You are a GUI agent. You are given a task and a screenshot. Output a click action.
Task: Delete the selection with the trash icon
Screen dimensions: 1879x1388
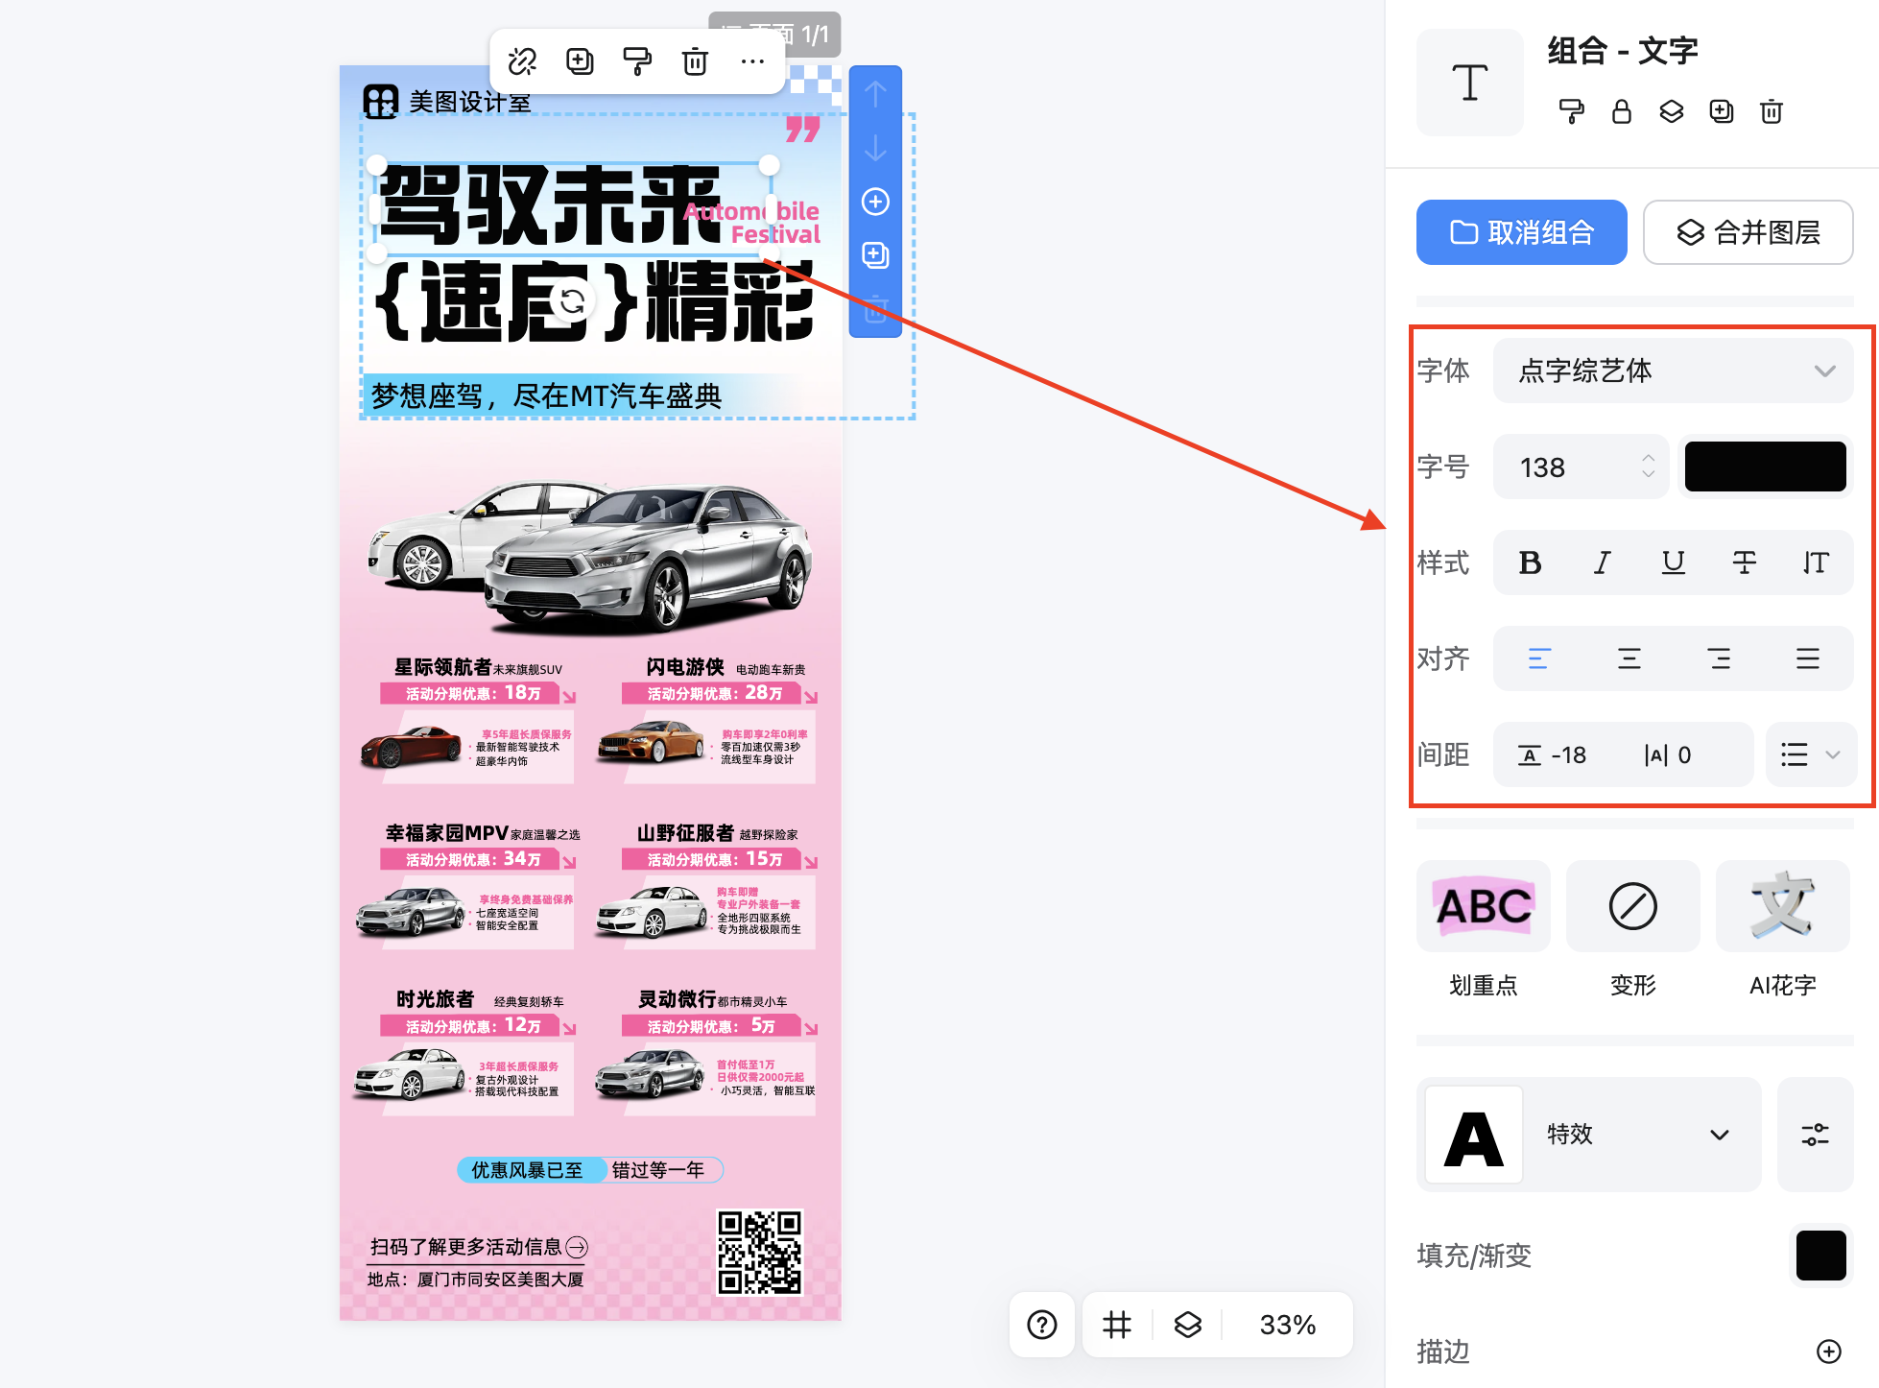[x=695, y=60]
